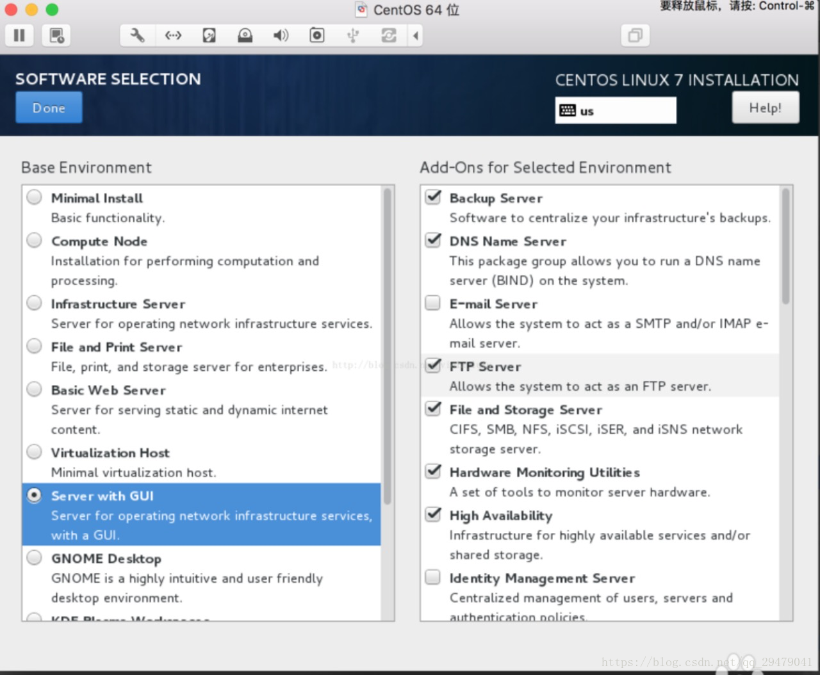The width and height of the screenshot is (820, 675).
Task: Open the wrench settings icon
Action: tap(137, 35)
